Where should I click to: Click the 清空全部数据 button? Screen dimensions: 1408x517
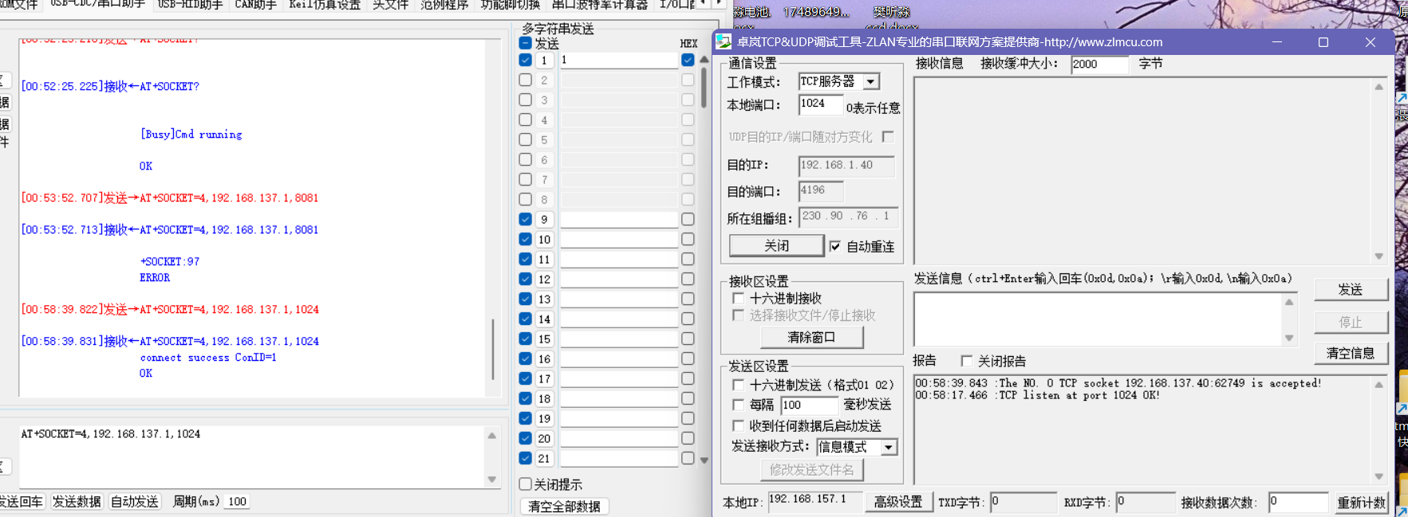[565, 507]
